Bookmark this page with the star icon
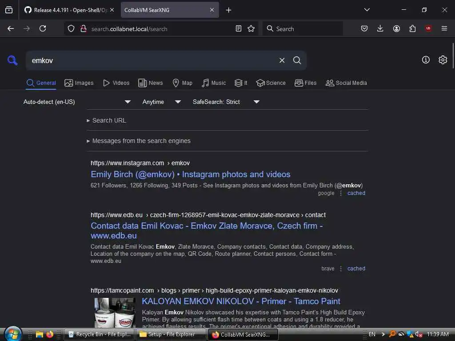 [251, 28]
